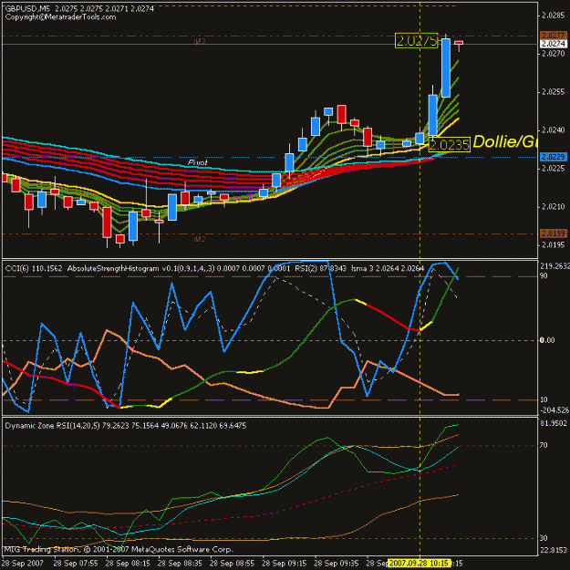Click the CCI(6) 110.1562 indicator label

(x=34, y=269)
